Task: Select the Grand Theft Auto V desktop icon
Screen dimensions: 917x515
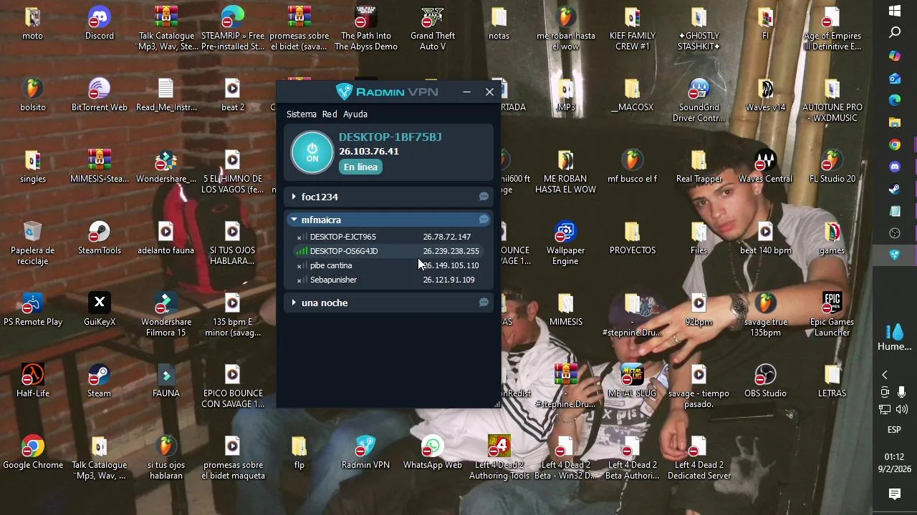Action: point(433,29)
